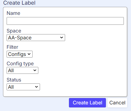Select the All value under Status
Screen dimensions: 131x111
tap(11, 87)
